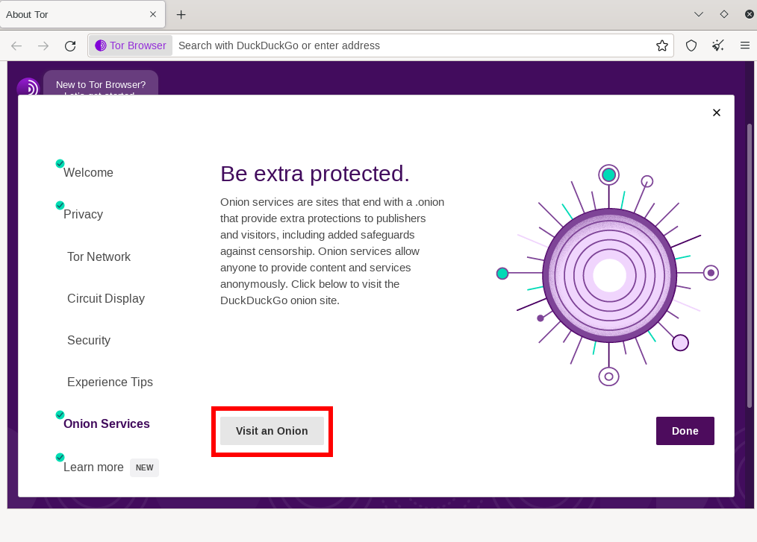Click the Tor onion logo icon on the page
This screenshot has width=757, height=542.
pyautogui.click(x=28, y=87)
